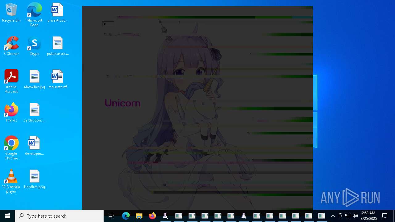The height and width of the screenshot is (222, 395).
Task: Launch Microsoft Edge from the desktop
Action: pyautogui.click(x=34, y=15)
